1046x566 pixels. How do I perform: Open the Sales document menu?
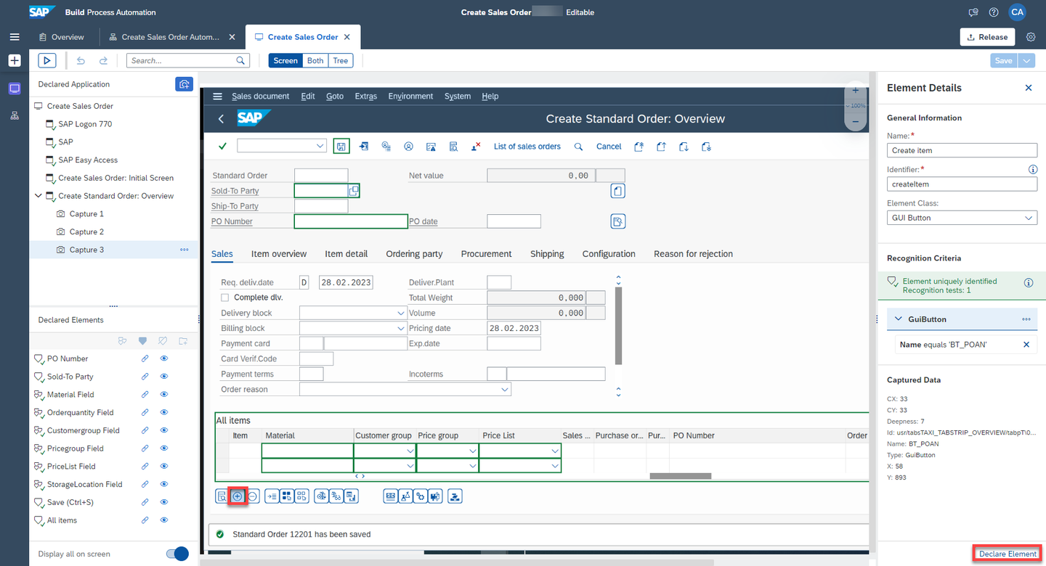point(261,97)
